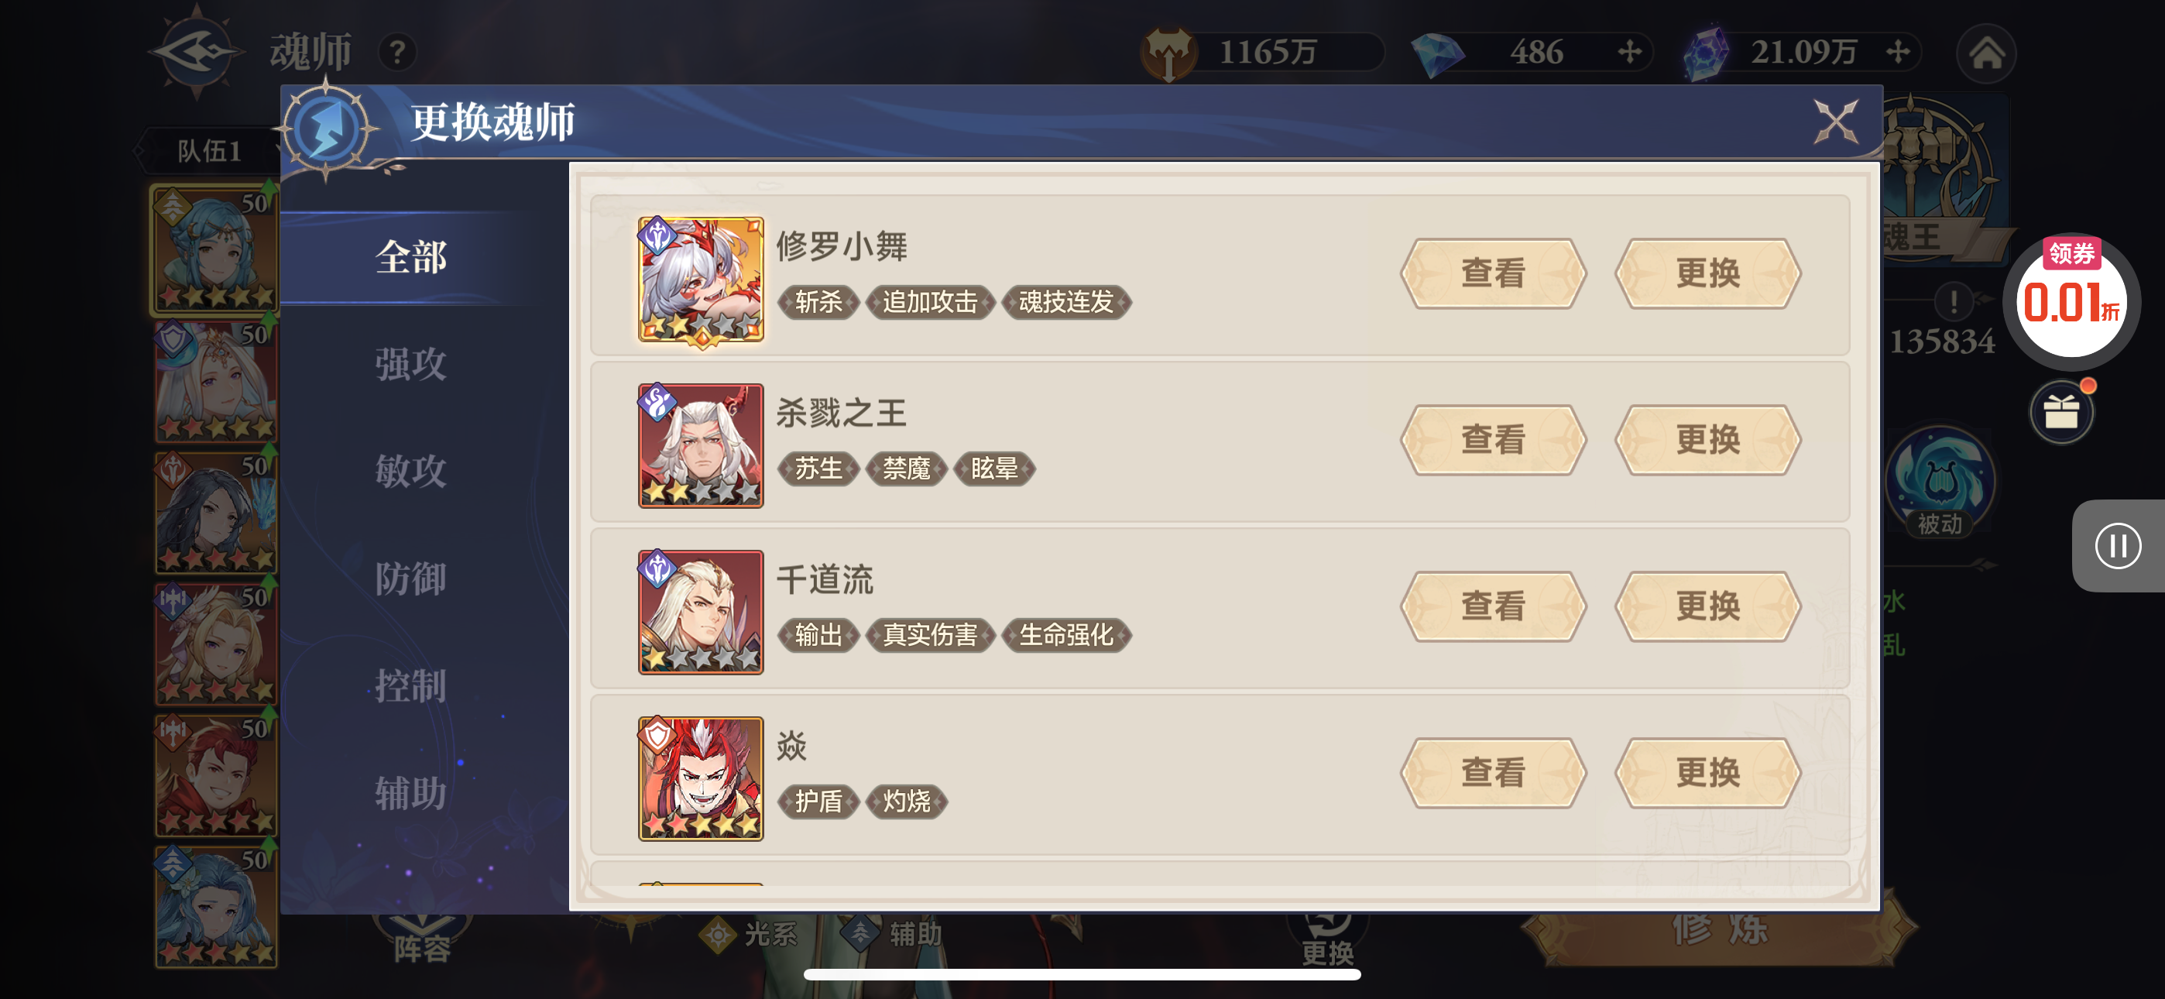The image size is (2165, 999).
Task: Add diamonds with plus next to 486
Action: tap(1629, 52)
